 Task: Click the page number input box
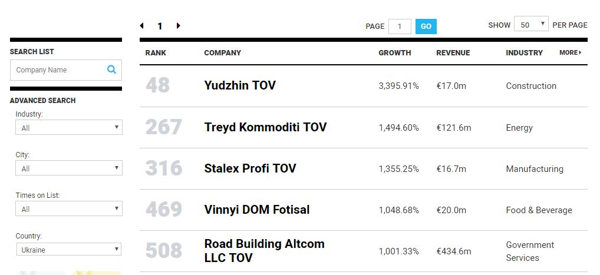[400, 26]
